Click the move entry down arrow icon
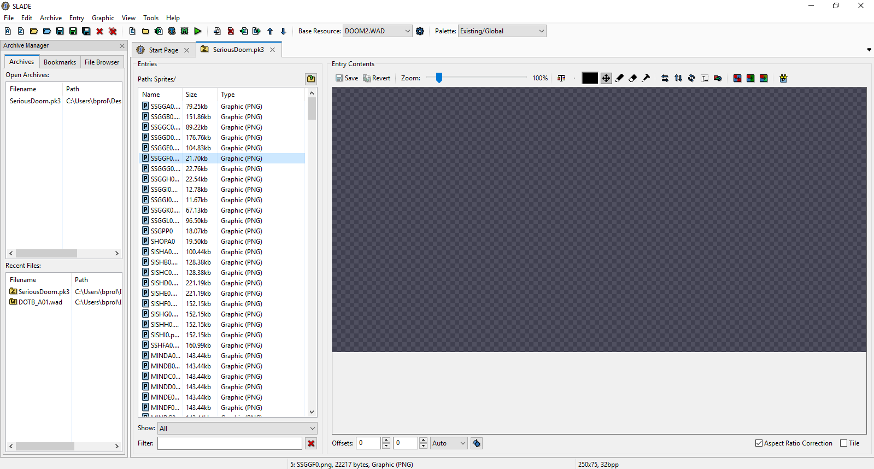Image resolution: width=874 pixels, height=469 pixels. (283, 31)
